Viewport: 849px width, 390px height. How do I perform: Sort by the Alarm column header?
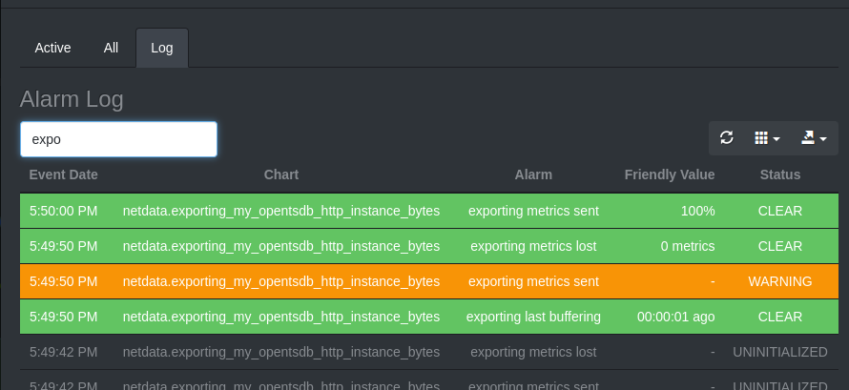point(533,174)
